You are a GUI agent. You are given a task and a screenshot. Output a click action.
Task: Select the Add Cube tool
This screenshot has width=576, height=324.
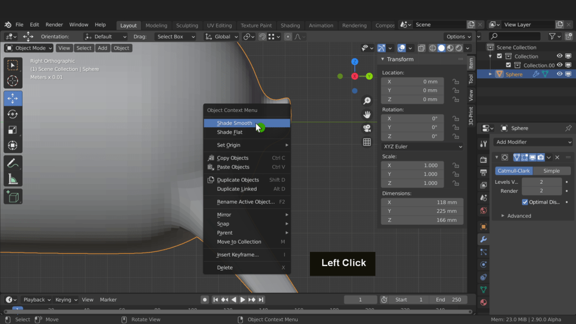coord(13,197)
